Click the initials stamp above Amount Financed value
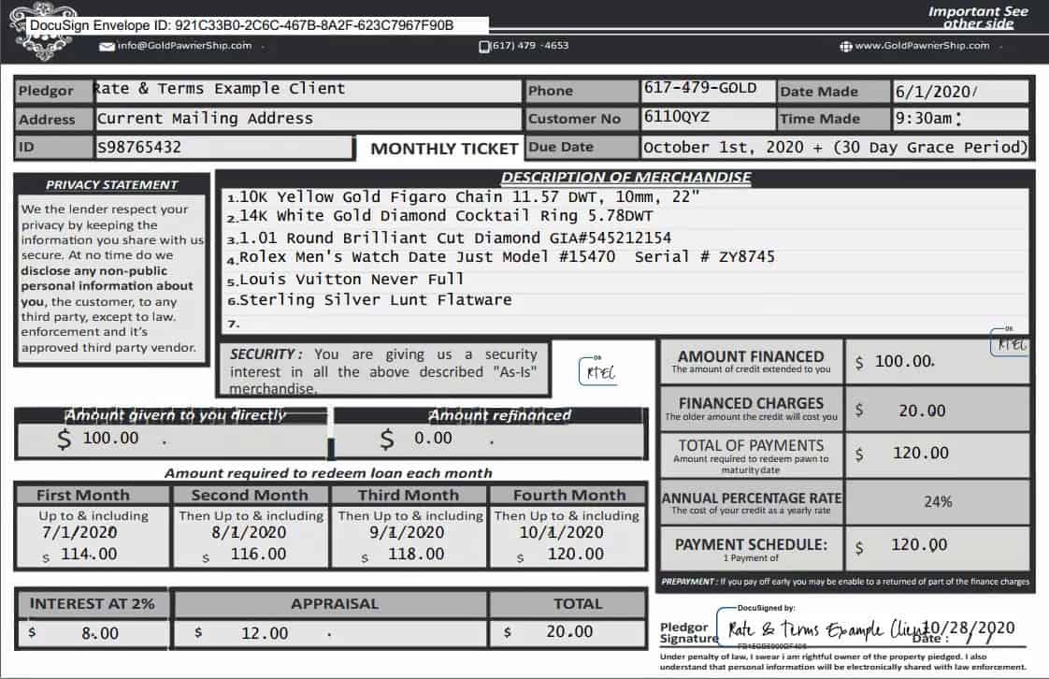 (x=1010, y=343)
